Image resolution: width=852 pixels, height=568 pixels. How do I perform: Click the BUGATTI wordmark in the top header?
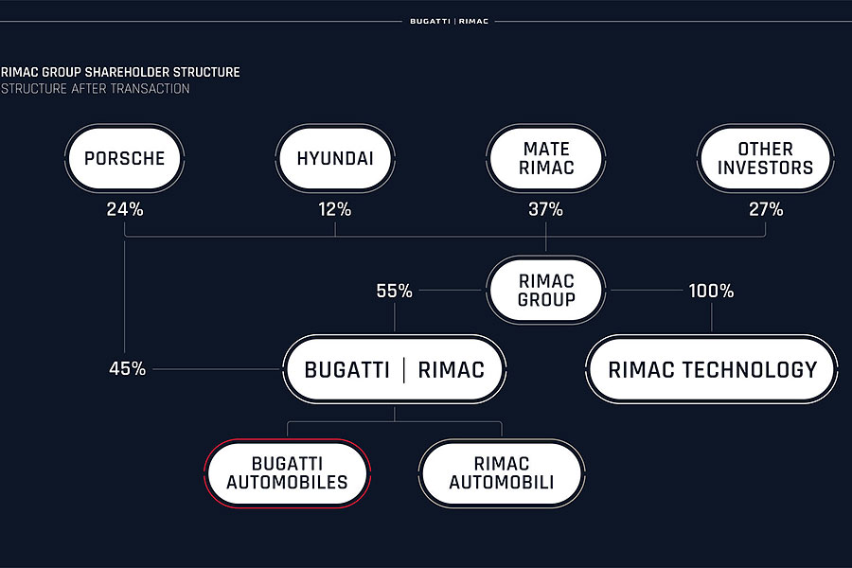pos(430,22)
